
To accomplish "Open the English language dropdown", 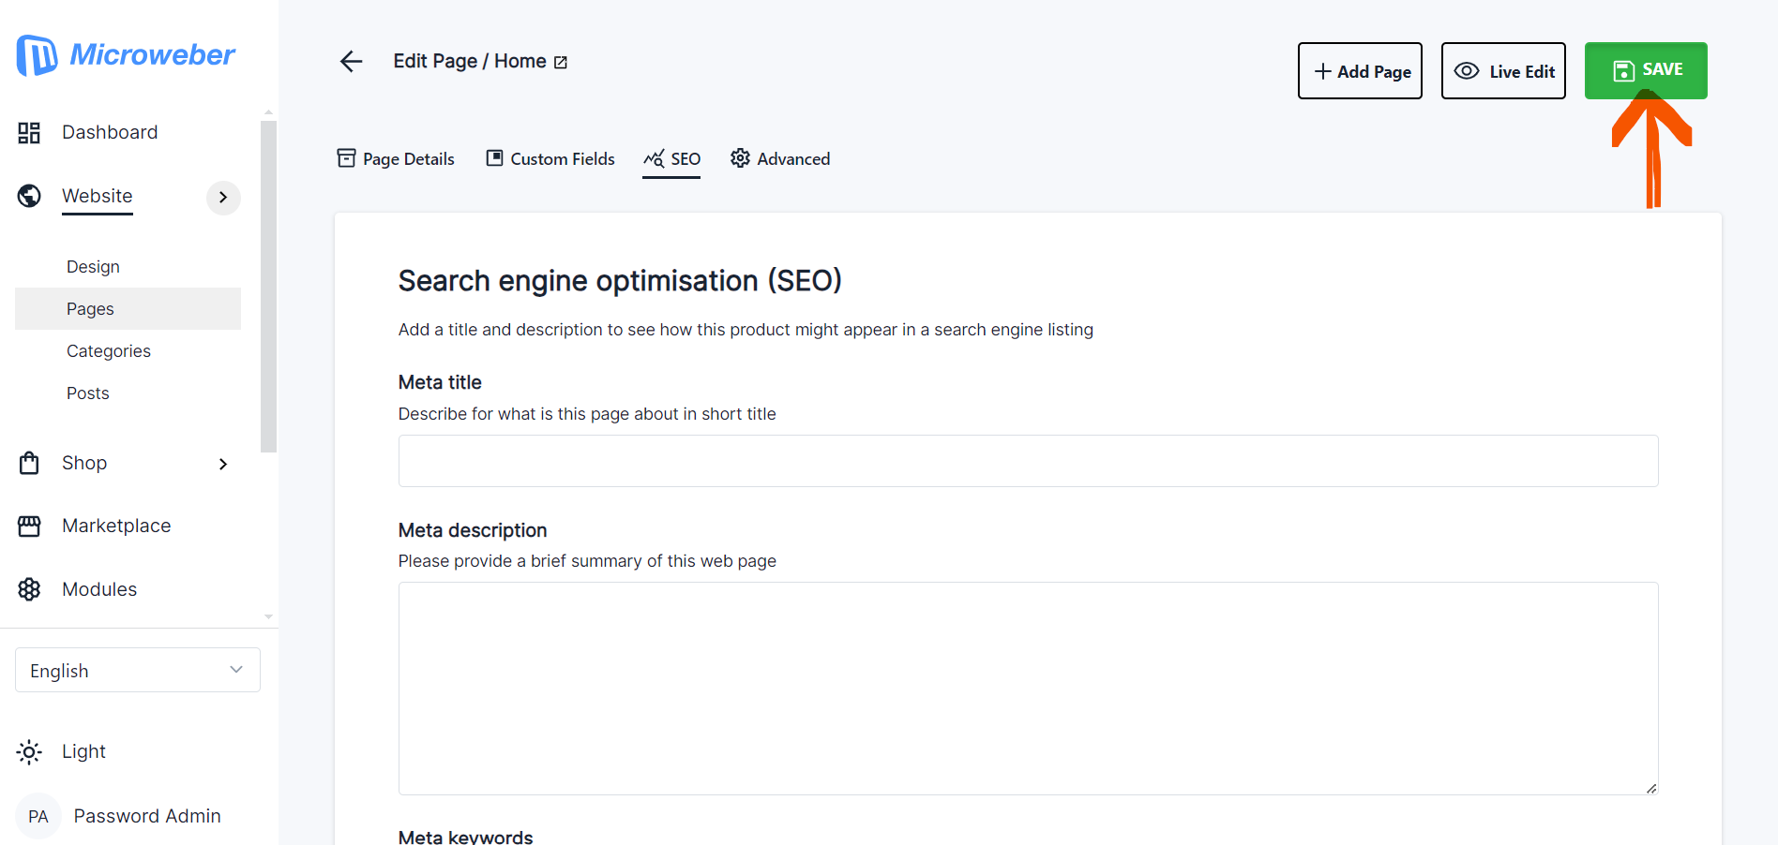I will click(138, 671).
